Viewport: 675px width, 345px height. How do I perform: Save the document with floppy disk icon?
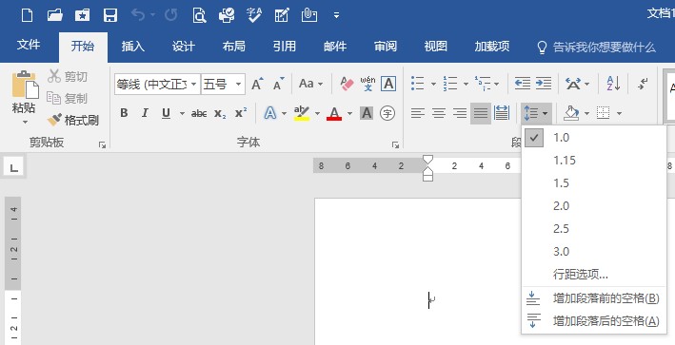tap(110, 15)
